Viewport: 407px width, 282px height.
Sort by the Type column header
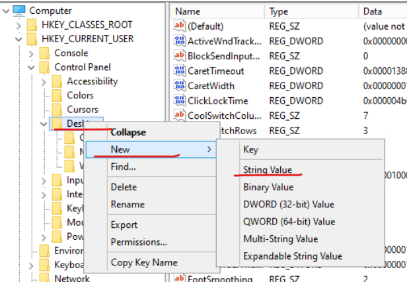pos(311,11)
